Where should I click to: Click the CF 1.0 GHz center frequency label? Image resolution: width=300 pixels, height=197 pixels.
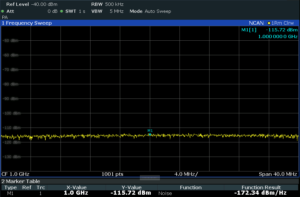pyautogui.click(x=16, y=174)
